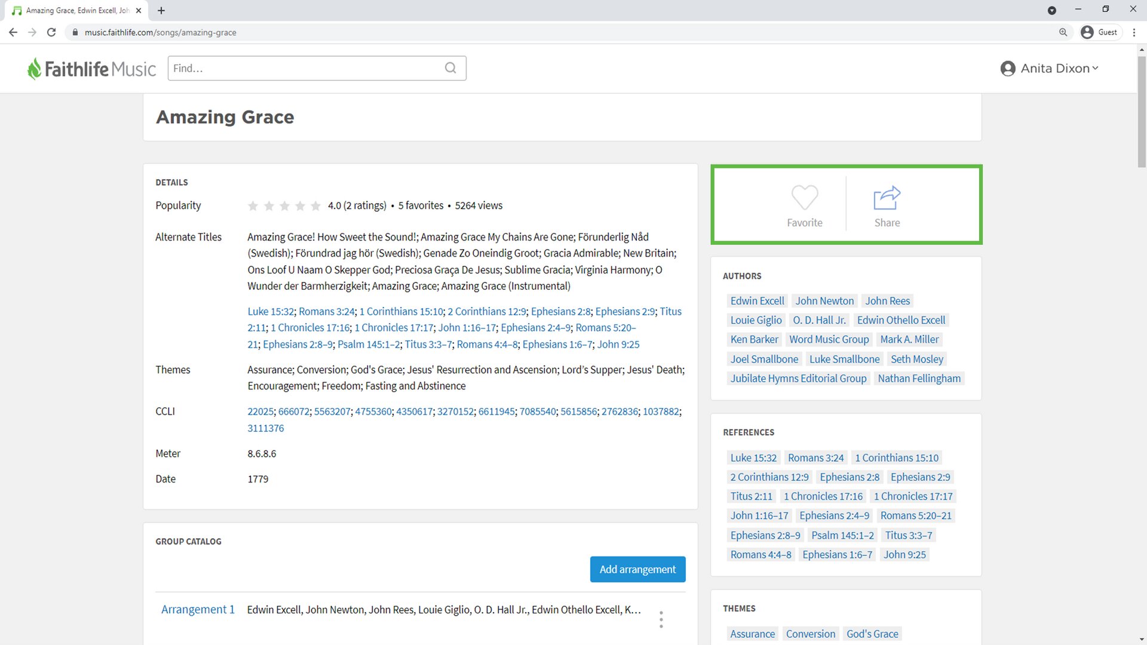Image resolution: width=1147 pixels, height=645 pixels.
Task: Click the browser forward arrow
Action: [x=32, y=32]
